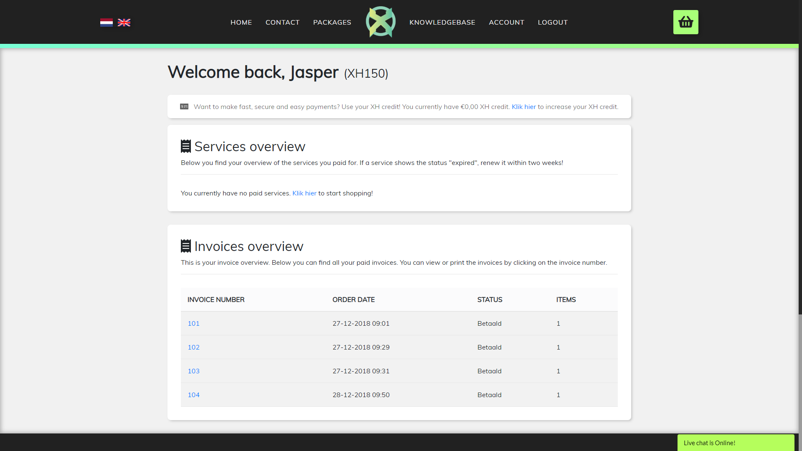Click the 'Order Date' column header
Viewport: 802px width, 451px height.
pos(353,299)
